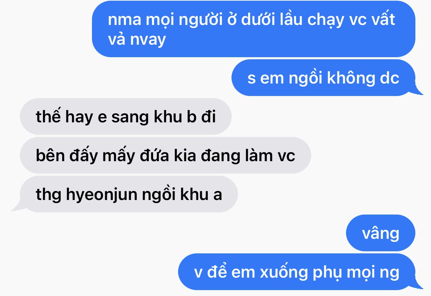Tap the gray message "thế hay e sang khu b đi"
This screenshot has height=296, width=431.
tap(126, 116)
